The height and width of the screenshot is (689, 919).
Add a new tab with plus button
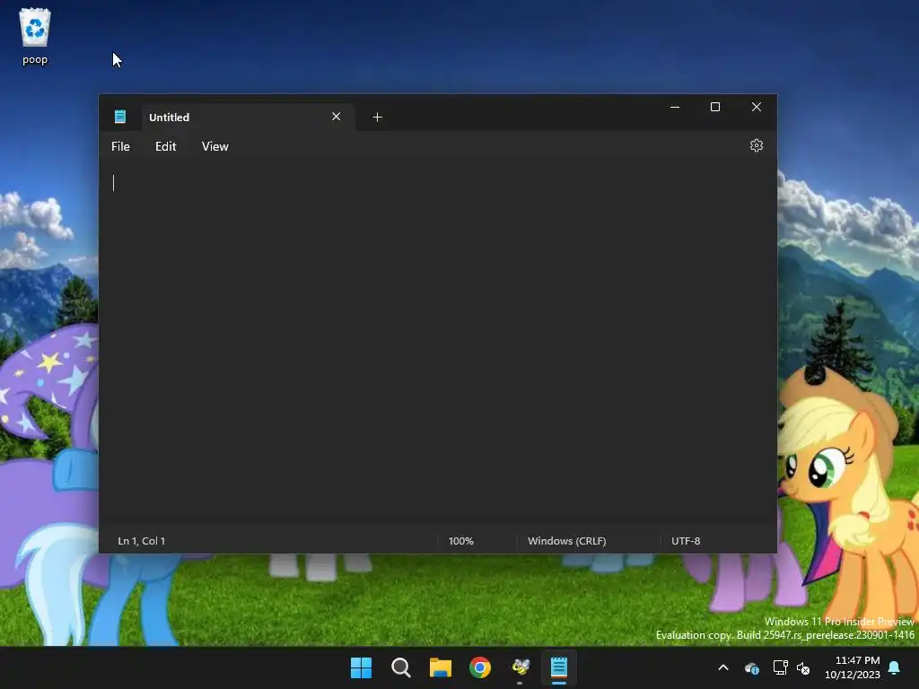[x=378, y=118]
